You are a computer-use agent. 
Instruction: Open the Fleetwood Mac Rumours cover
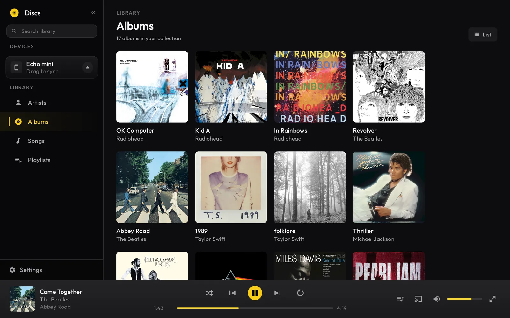tap(152, 266)
